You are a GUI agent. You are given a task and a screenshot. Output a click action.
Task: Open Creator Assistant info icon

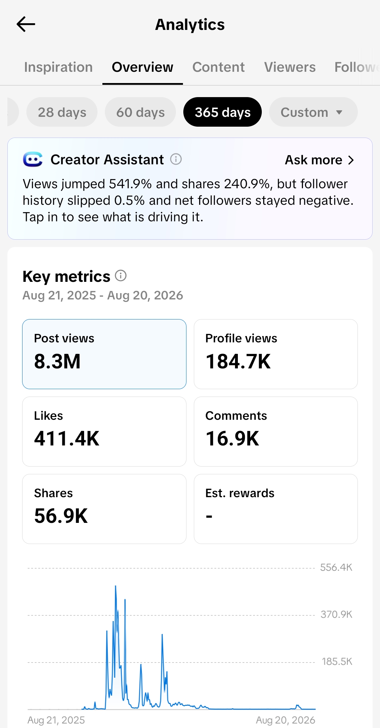pos(176,159)
